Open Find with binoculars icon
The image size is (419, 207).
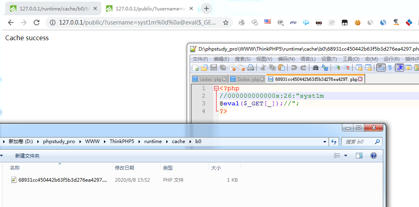(316, 68)
